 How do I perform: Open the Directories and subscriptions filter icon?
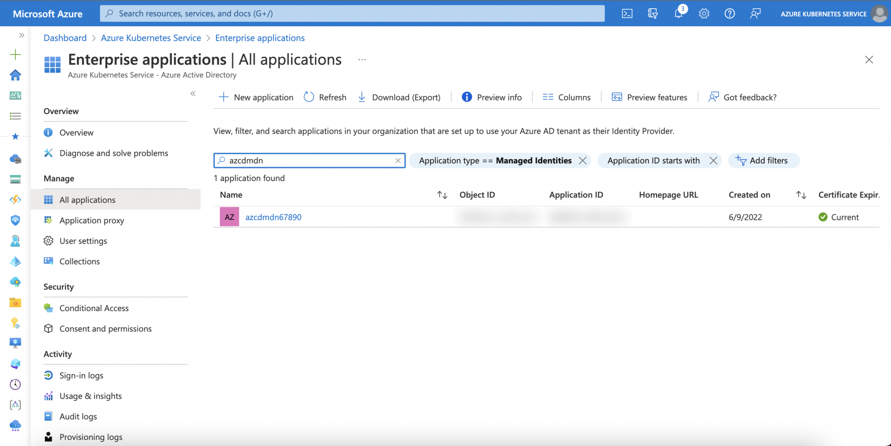pos(652,13)
